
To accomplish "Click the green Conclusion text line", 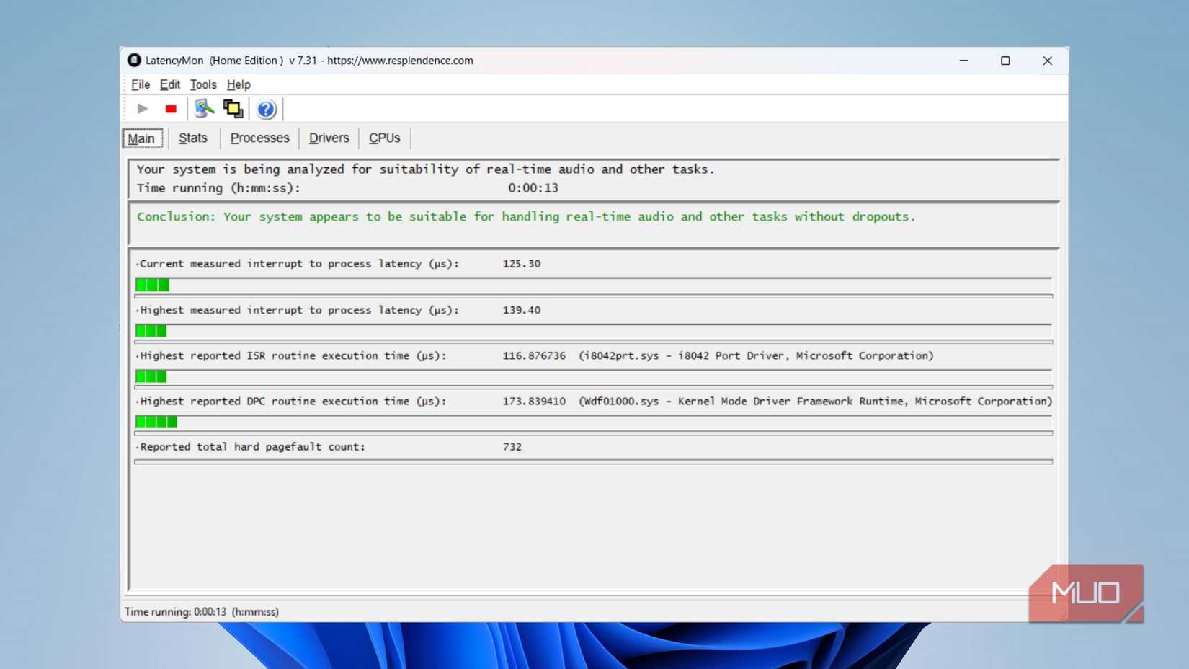I will [525, 217].
